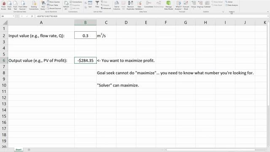Screen dimensions: 270x152
Task: Click inside the formula bar
Action: pyautogui.click(x=151, y=16)
